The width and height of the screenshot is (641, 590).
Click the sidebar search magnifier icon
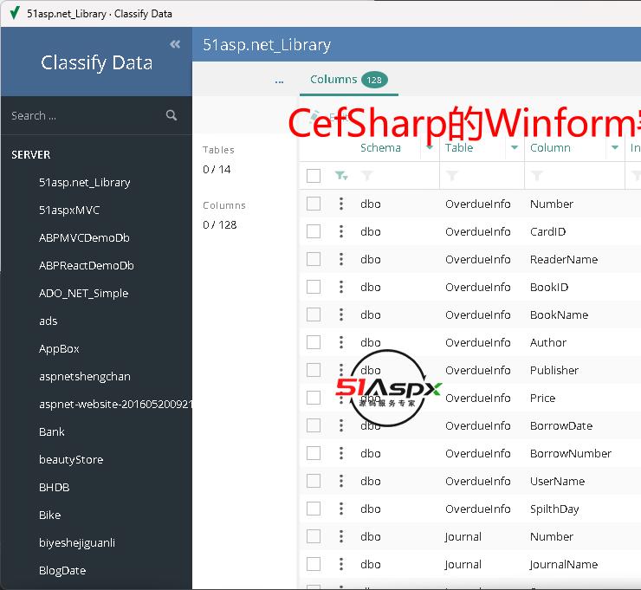click(172, 115)
